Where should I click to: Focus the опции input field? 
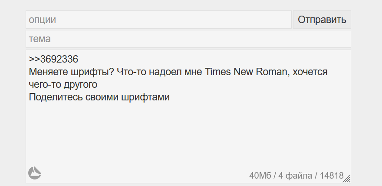coord(158,20)
